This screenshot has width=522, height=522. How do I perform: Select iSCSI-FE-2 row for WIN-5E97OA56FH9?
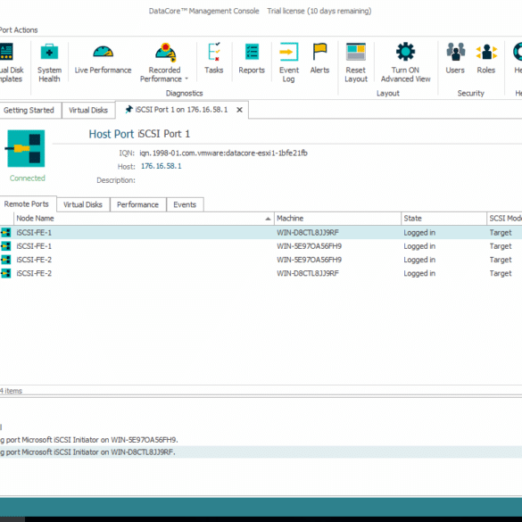coord(261,260)
